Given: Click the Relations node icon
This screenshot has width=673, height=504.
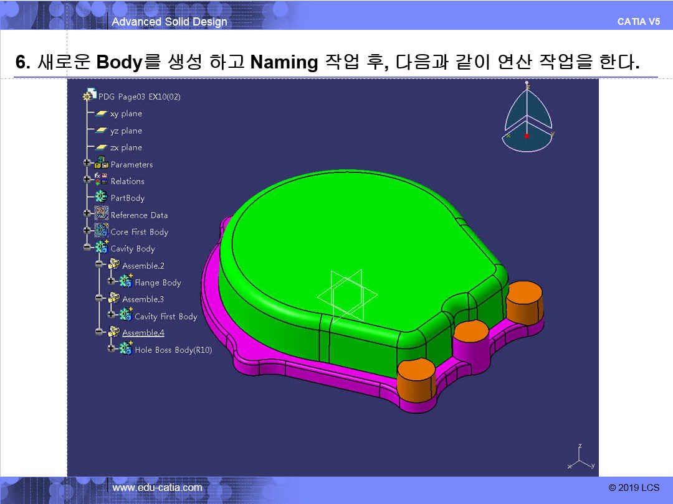Looking at the screenshot, I should tap(101, 181).
